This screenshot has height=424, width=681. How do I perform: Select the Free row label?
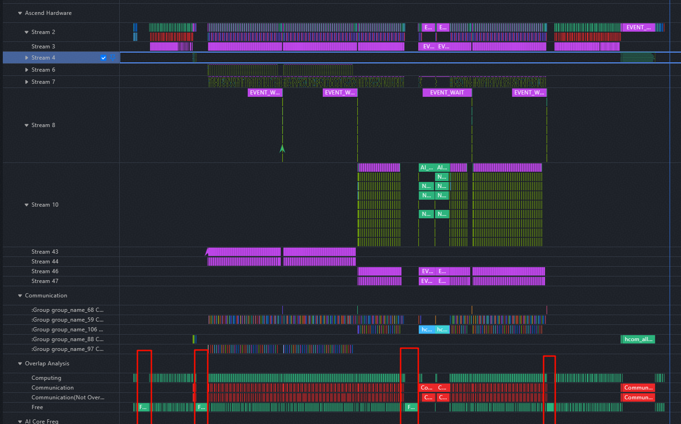coord(37,407)
